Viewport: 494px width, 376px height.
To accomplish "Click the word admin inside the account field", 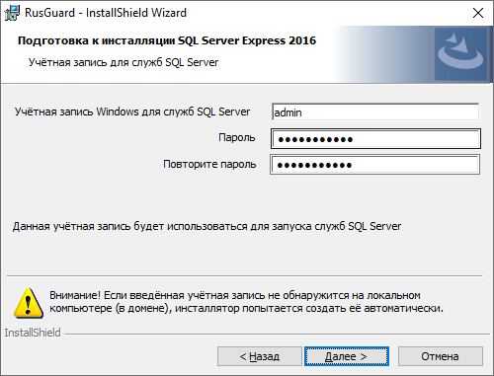I will coord(288,113).
